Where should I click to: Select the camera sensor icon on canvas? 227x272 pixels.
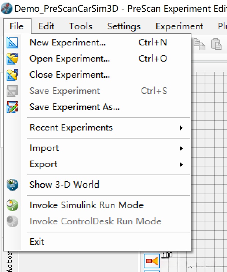point(152,261)
